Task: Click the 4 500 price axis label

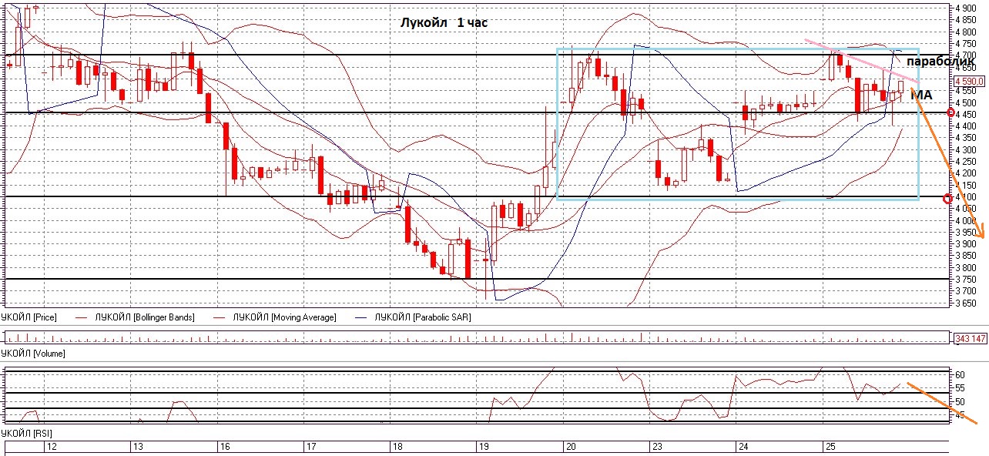Action: (x=967, y=102)
